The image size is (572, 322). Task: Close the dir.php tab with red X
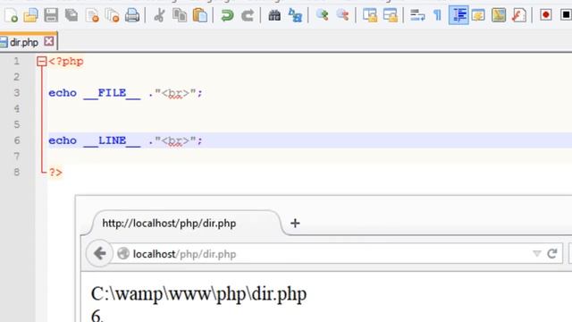click(49, 42)
